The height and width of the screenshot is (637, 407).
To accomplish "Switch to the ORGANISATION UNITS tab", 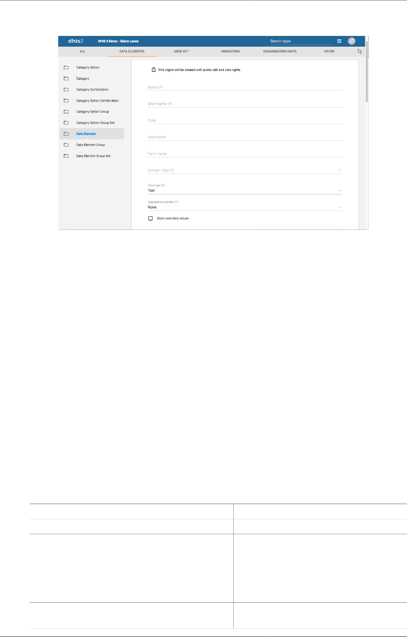I will pos(280,52).
